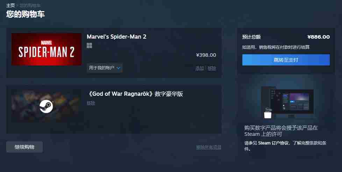Open the 用于我的帐户 account dropdown
342x172 pixels.
tap(105, 68)
